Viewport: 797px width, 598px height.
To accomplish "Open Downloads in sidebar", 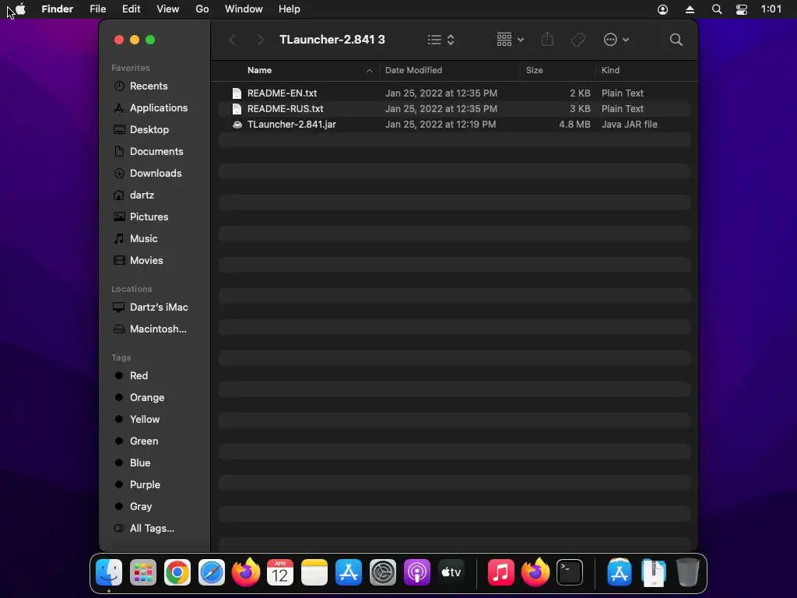I will (155, 174).
